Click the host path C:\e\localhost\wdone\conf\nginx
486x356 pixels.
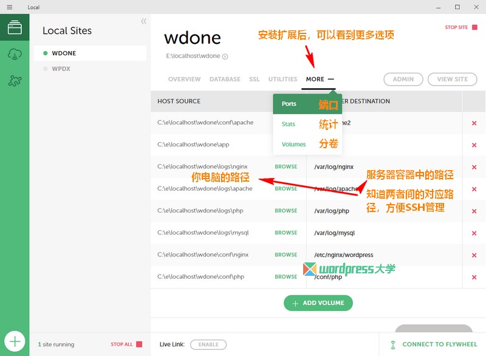click(x=203, y=255)
